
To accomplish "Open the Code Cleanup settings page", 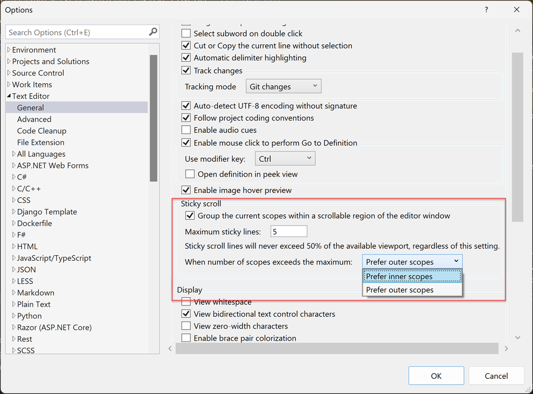I will tap(41, 131).
